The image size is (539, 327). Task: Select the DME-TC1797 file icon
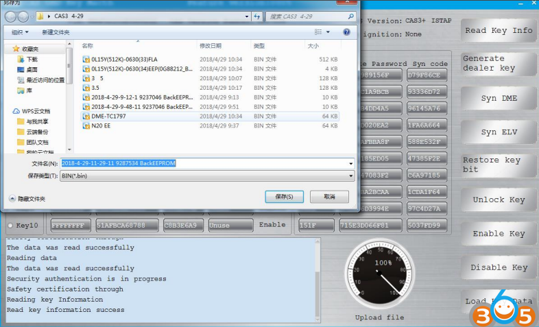click(86, 117)
